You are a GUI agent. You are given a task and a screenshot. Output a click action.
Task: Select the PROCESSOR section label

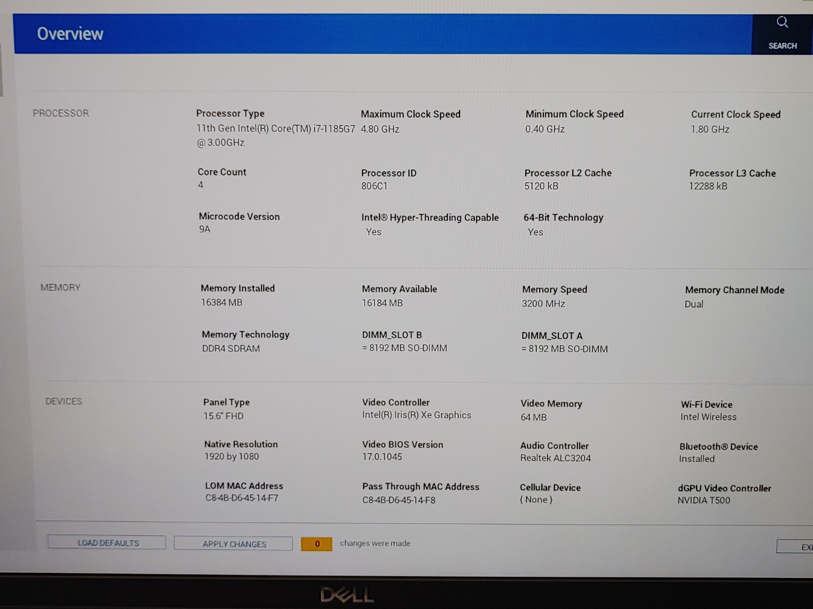pyautogui.click(x=61, y=113)
